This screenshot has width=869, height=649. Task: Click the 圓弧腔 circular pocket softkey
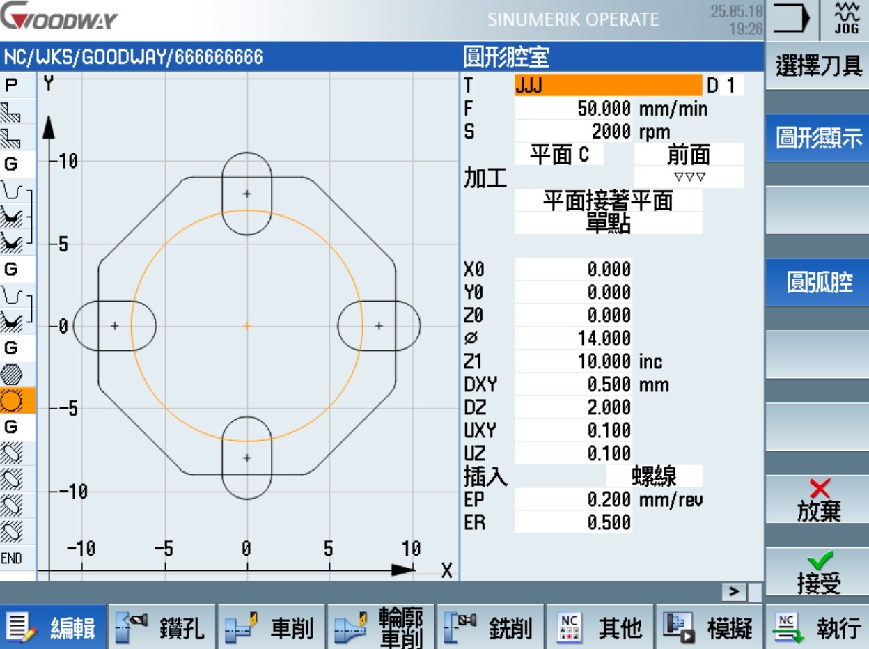(x=817, y=282)
